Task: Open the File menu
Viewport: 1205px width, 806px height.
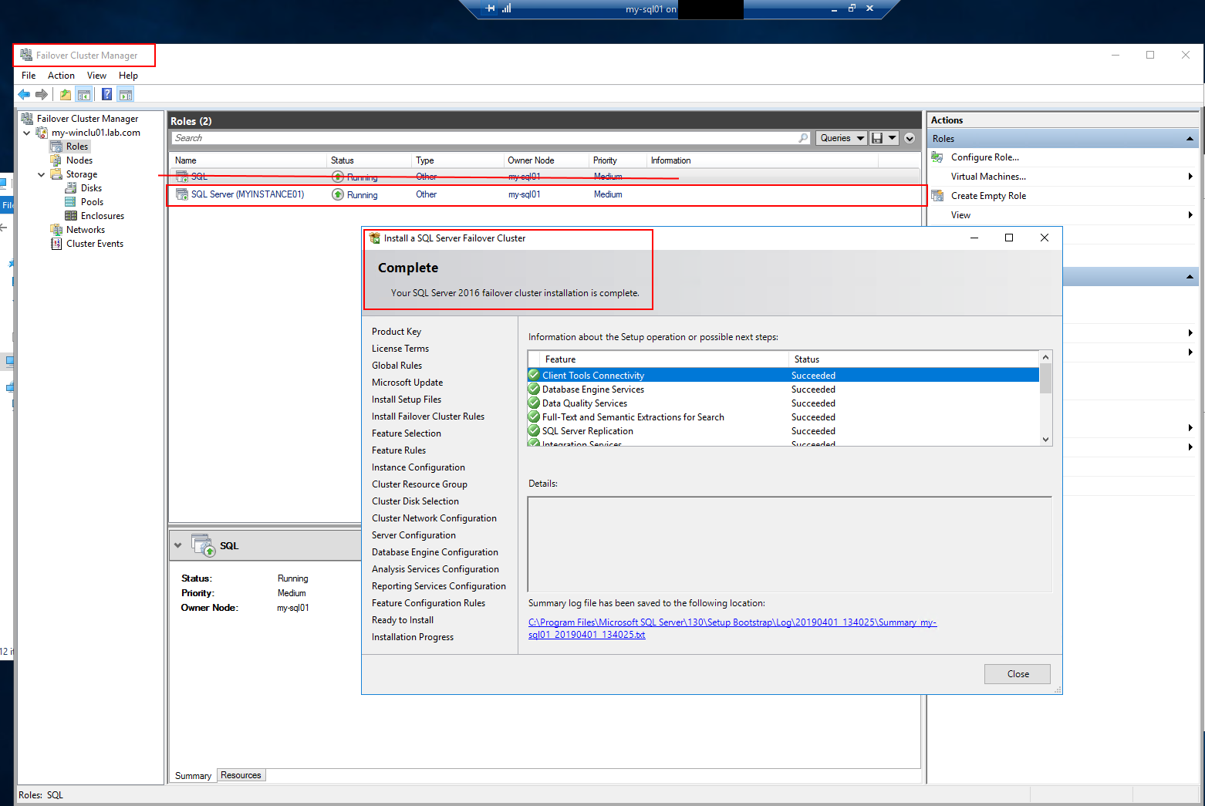Action: tap(29, 76)
